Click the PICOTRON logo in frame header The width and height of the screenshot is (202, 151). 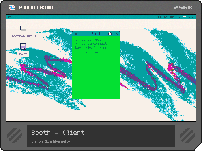point(31,7)
